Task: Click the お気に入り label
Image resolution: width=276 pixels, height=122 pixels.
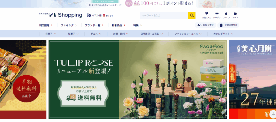Action: tap(207, 17)
